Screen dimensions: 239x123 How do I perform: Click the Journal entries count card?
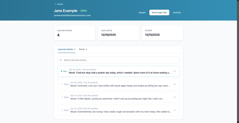75,33
